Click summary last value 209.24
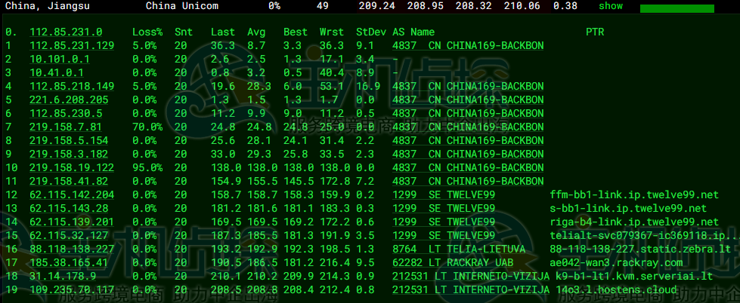This screenshot has height=303, width=740. click(376, 6)
